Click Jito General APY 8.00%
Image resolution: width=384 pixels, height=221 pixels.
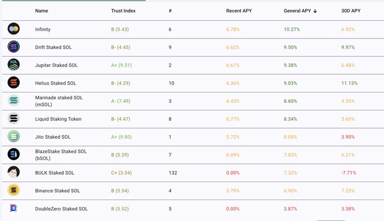pyautogui.click(x=290, y=137)
